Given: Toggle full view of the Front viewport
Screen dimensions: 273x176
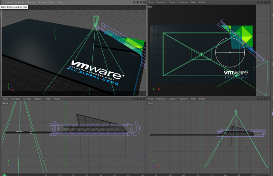Looking at the screenshot, I should click(269, 99).
